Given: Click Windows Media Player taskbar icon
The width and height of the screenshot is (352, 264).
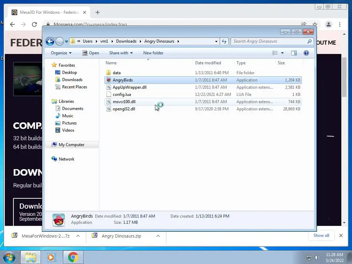Looking at the screenshot, I should [51, 257].
